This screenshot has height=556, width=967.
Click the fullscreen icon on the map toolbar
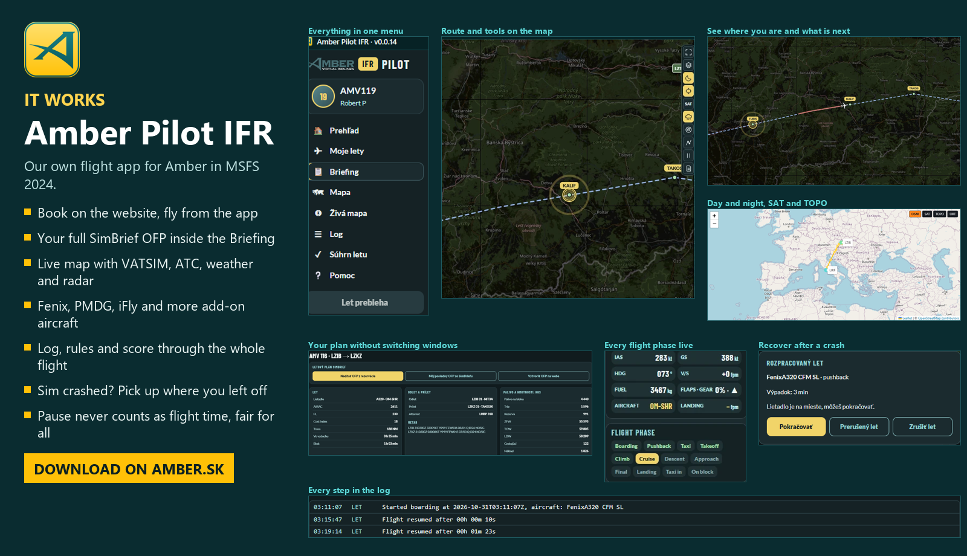(688, 53)
